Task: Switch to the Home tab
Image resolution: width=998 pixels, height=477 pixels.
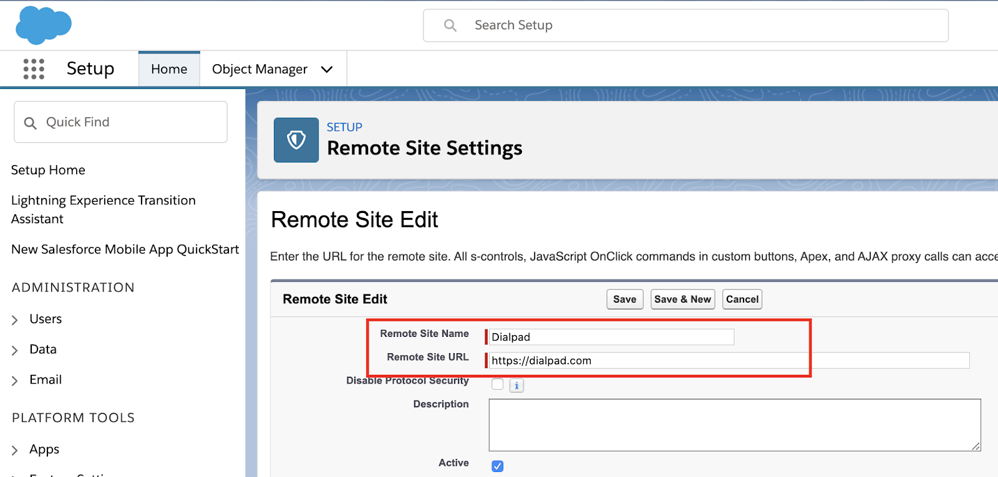Action: point(169,69)
